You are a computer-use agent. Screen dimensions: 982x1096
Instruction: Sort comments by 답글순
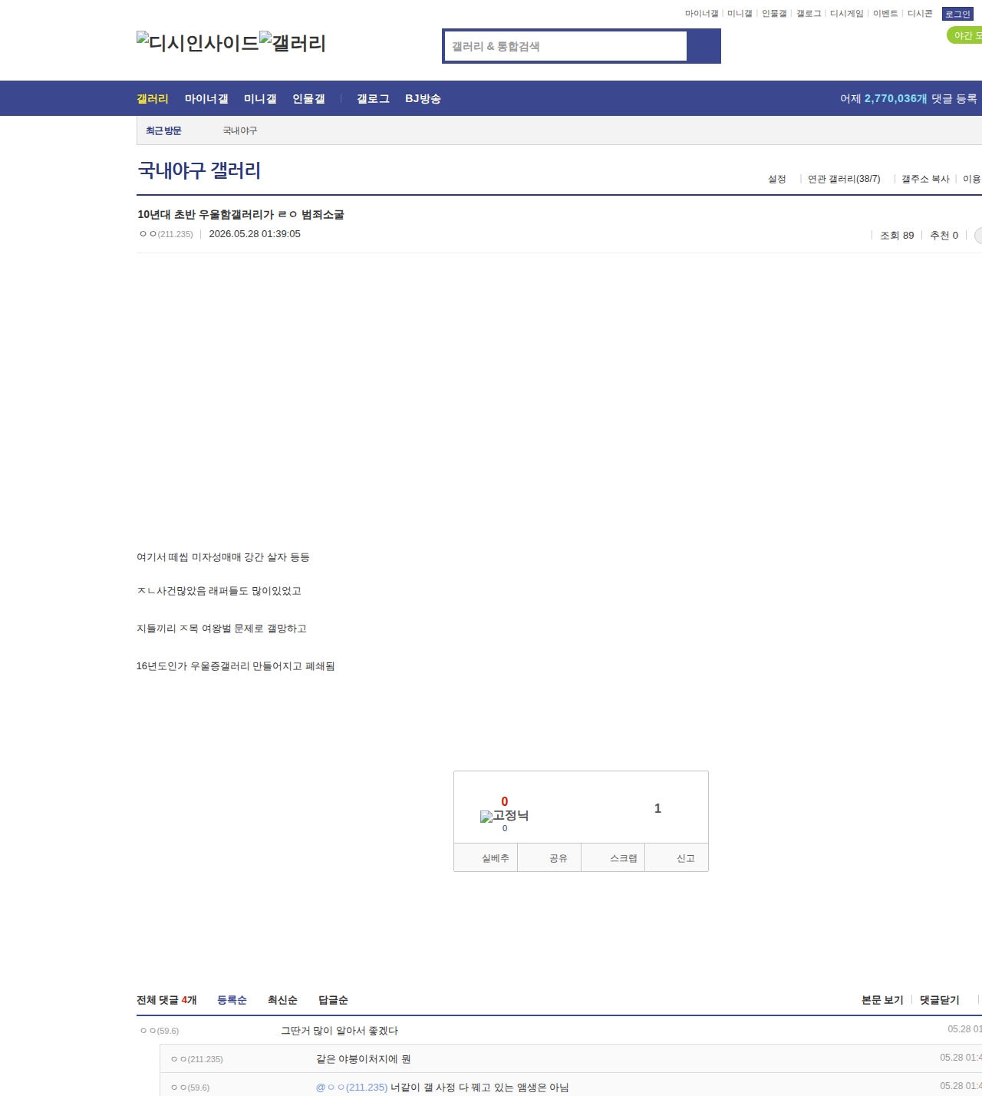[333, 1000]
